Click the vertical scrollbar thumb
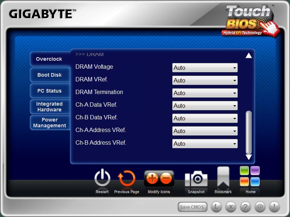This screenshot has height=217, width=290. click(249, 132)
